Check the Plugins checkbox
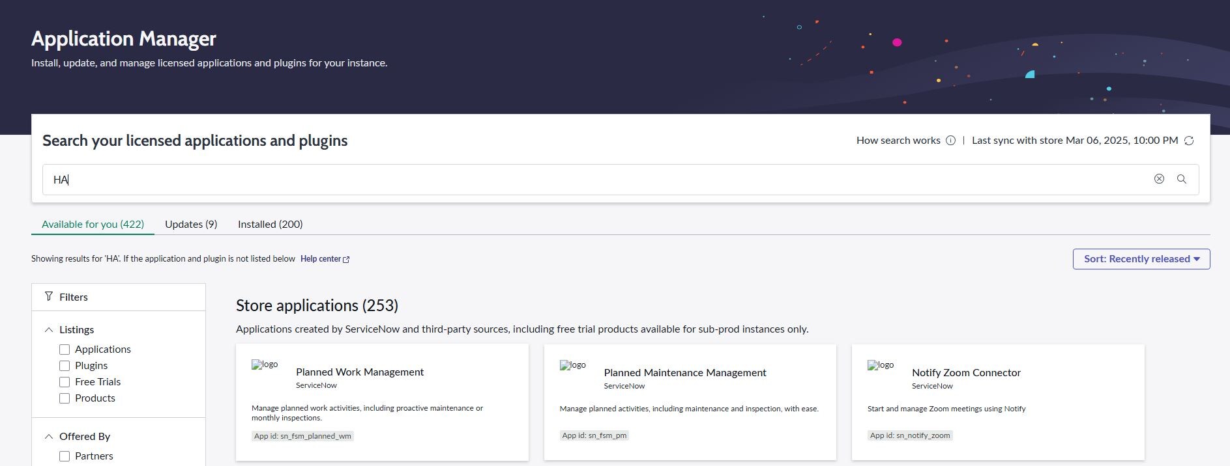The image size is (1230, 466). tap(65, 366)
